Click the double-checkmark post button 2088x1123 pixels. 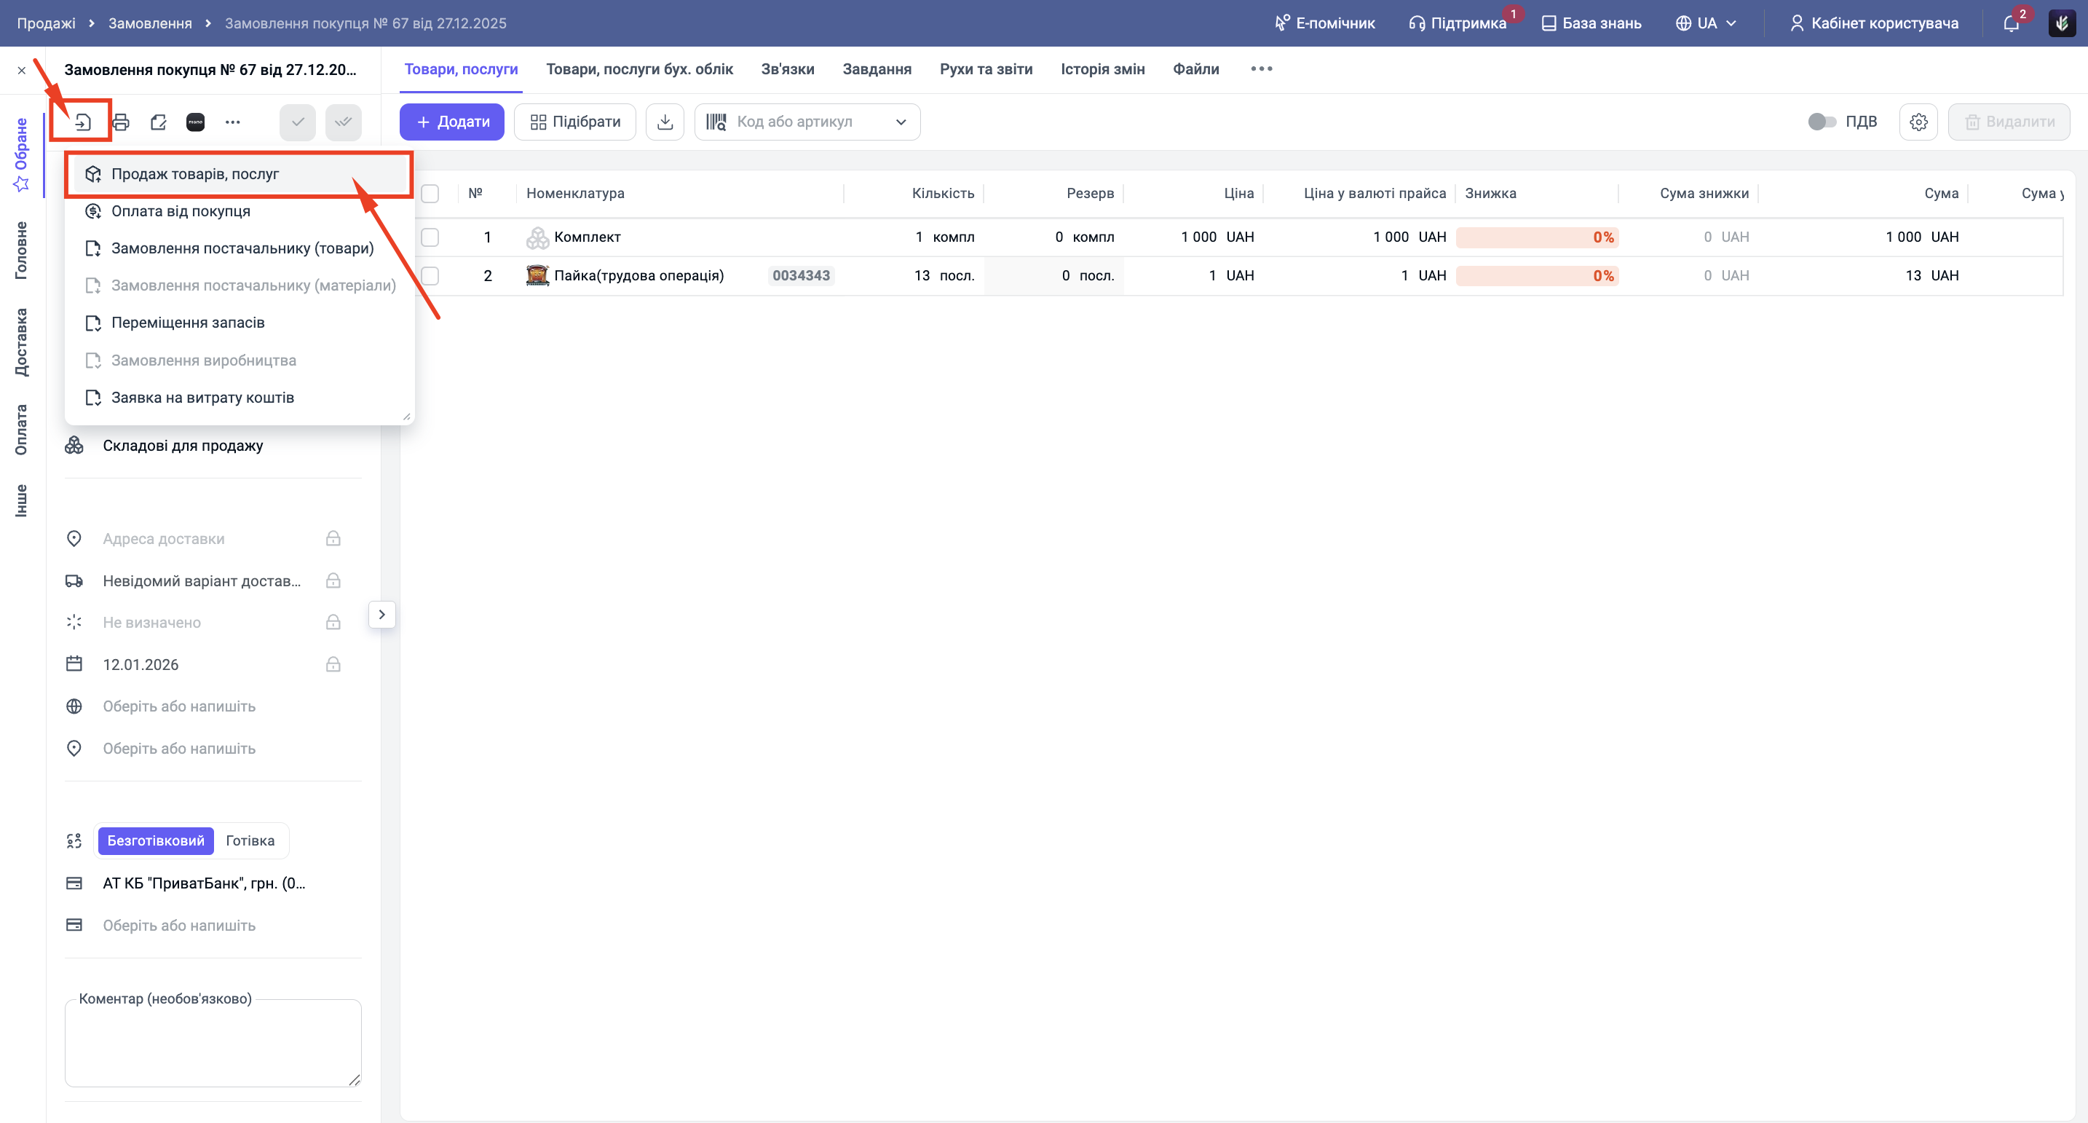[343, 122]
